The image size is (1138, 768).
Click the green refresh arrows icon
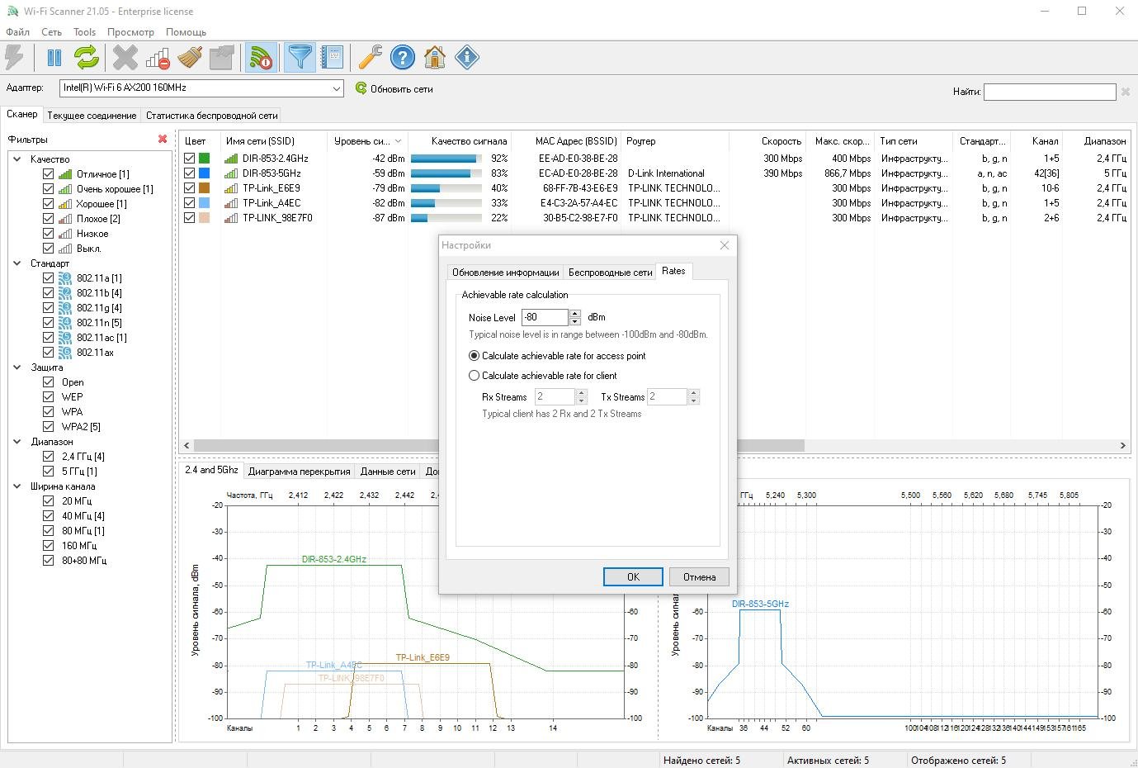click(x=87, y=58)
